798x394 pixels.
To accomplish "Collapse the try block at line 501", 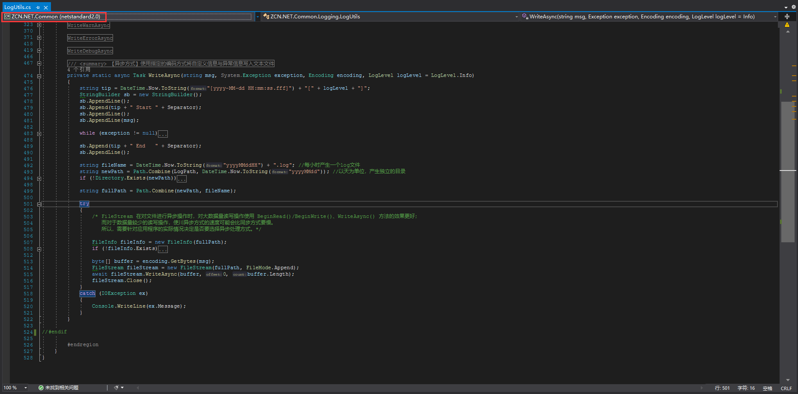I will click(x=39, y=204).
